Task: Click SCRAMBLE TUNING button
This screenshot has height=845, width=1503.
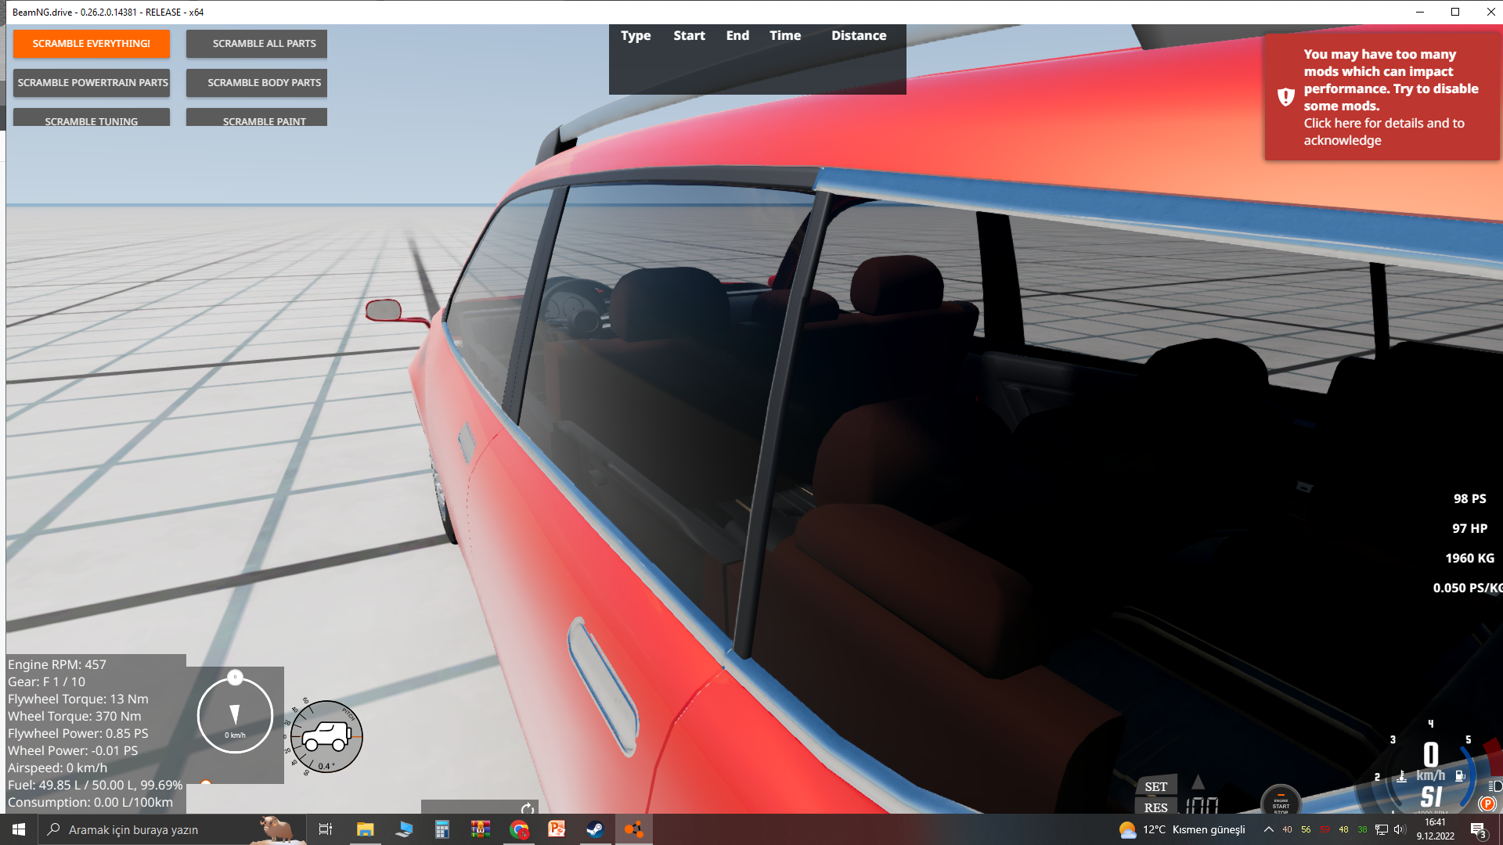Action: pyautogui.click(x=92, y=118)
